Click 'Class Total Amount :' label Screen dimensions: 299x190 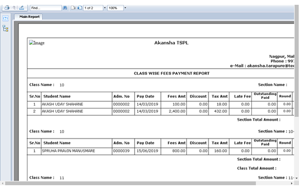[x=257, y=168]
